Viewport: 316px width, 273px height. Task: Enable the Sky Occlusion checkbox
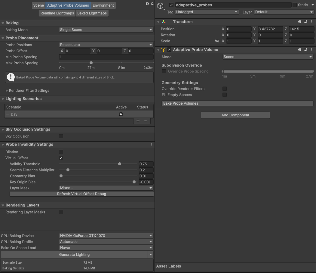pyautogui.click(x=61, y=136)
